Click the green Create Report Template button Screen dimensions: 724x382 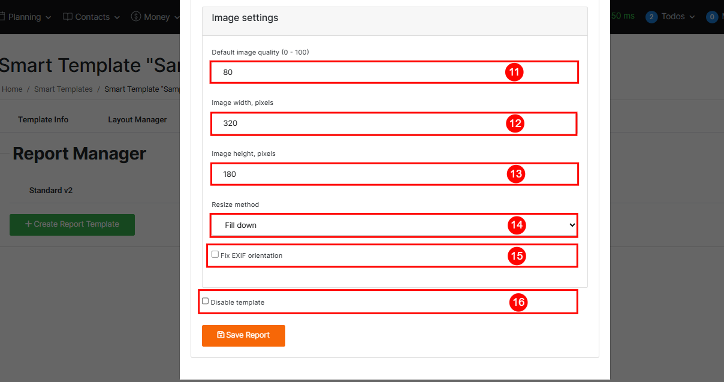[x=72, y=224]
